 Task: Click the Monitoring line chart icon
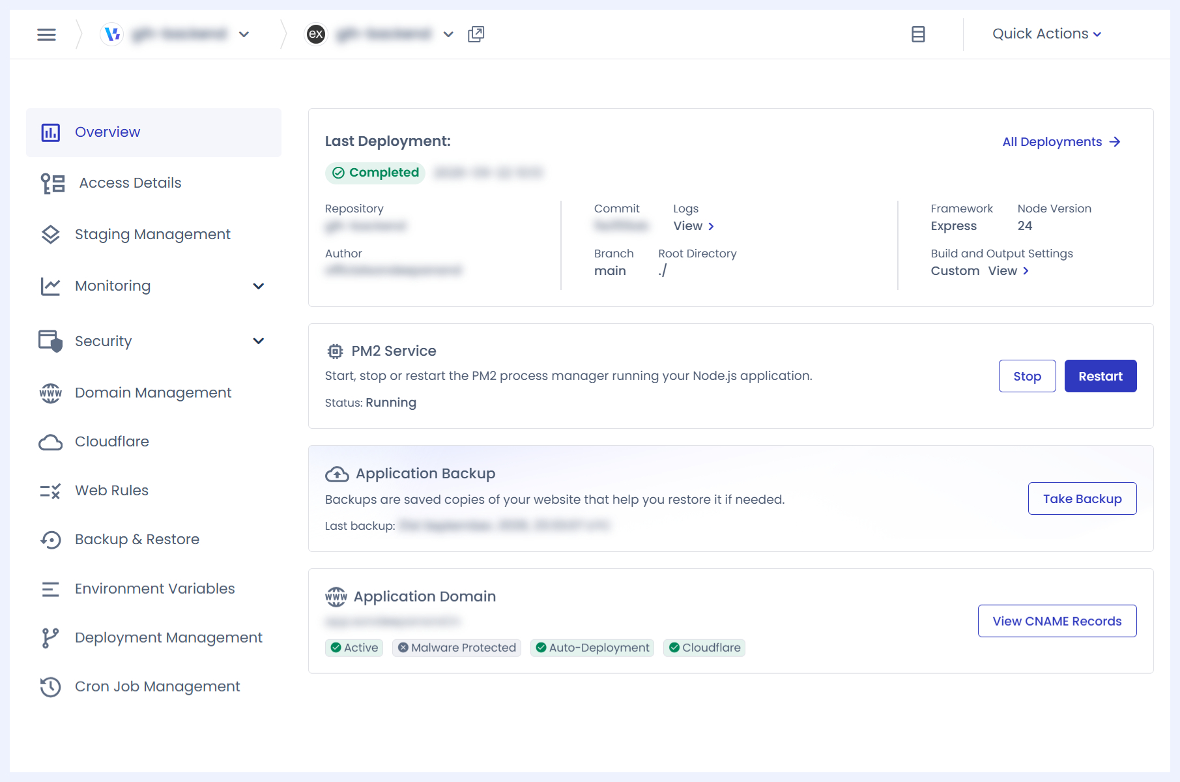point(51,286)
